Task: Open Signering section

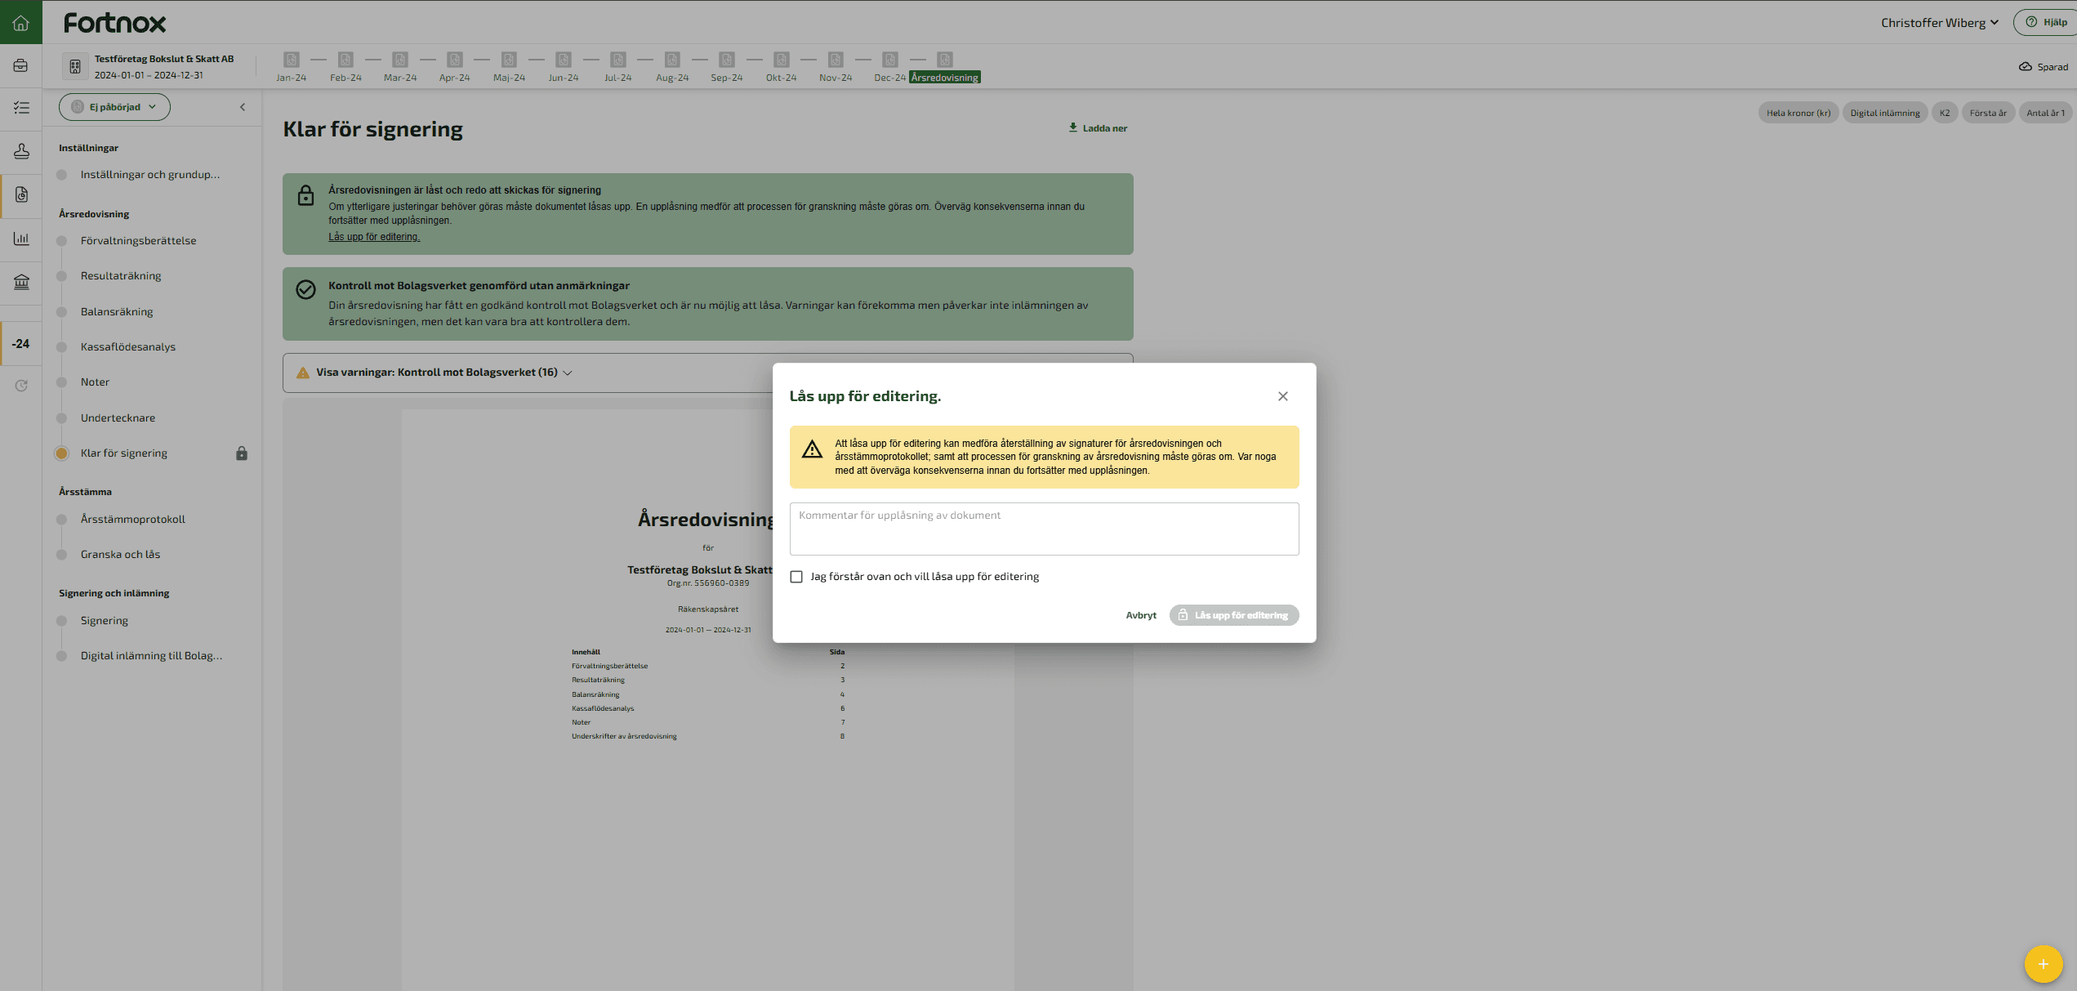Action: (x=105, y=621)
